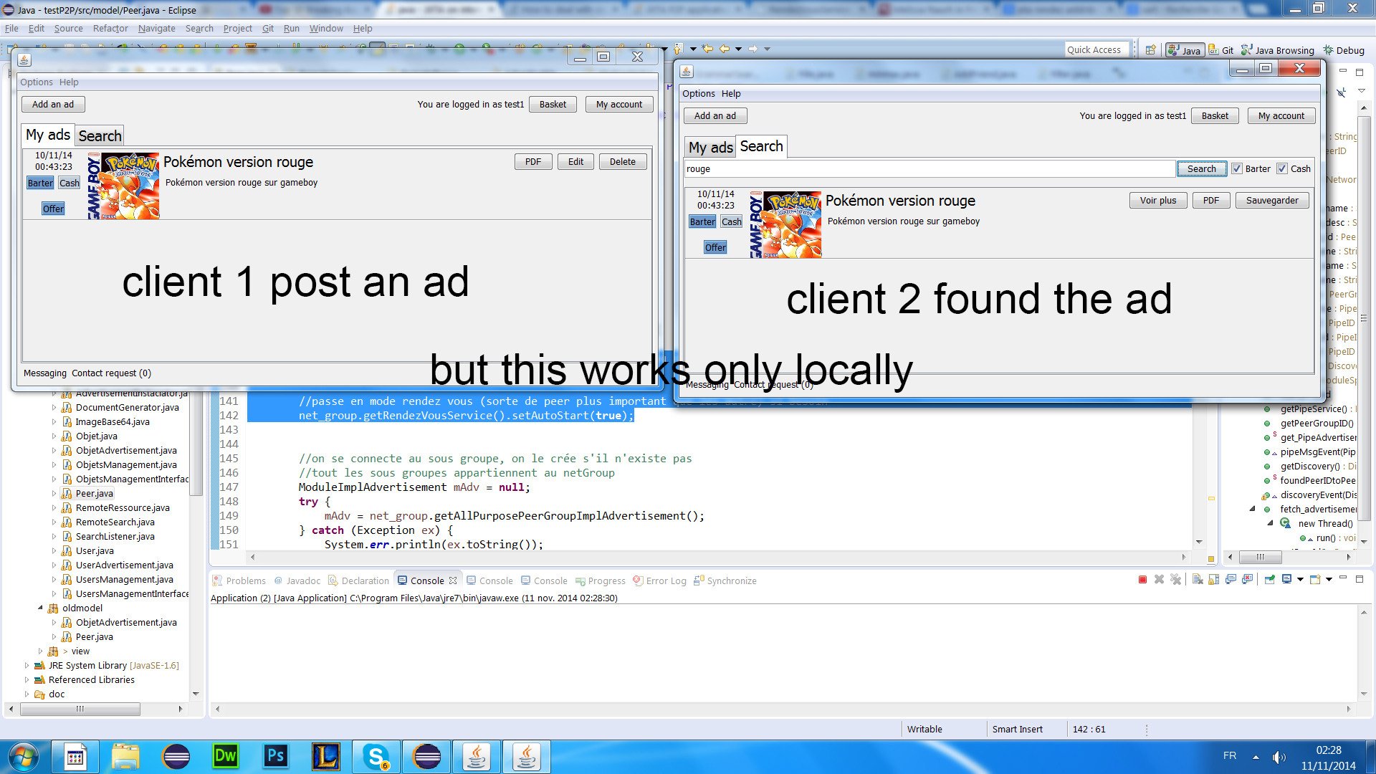This screenshot has width=1376, height=774.
Task: Open Windows Explorer folder in taskbar
Action: (x=125, y=757)
